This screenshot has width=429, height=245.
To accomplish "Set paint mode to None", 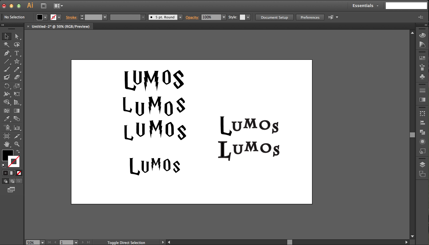I will pyautogui.click(x=19, y=173).
